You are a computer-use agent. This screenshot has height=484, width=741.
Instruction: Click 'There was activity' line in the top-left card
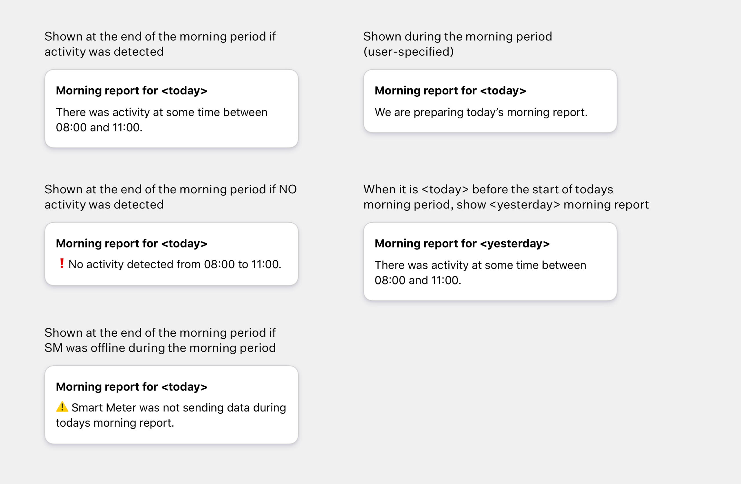pos(162,112)
